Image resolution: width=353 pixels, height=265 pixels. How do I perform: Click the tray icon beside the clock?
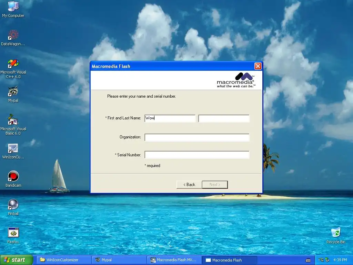[x=327, y=260]
